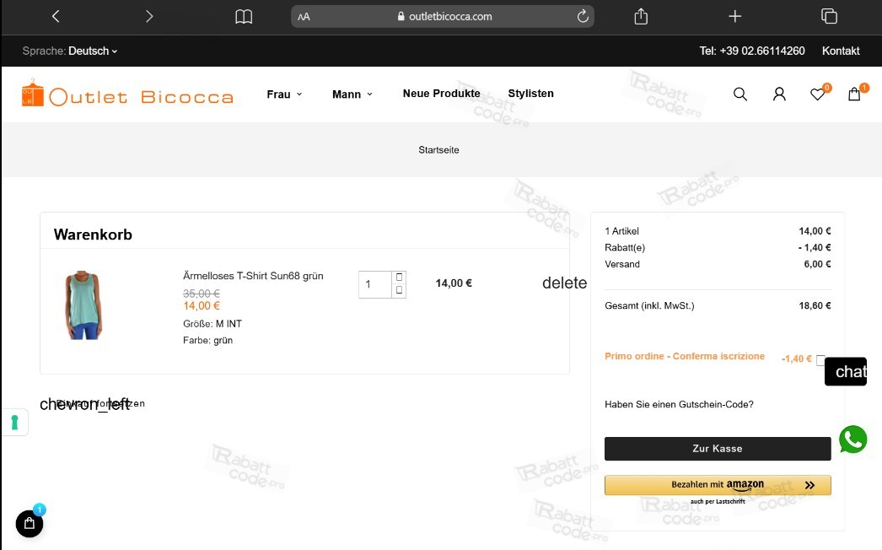Click the Größe: M INT text
882x550 pixels.
212,324
